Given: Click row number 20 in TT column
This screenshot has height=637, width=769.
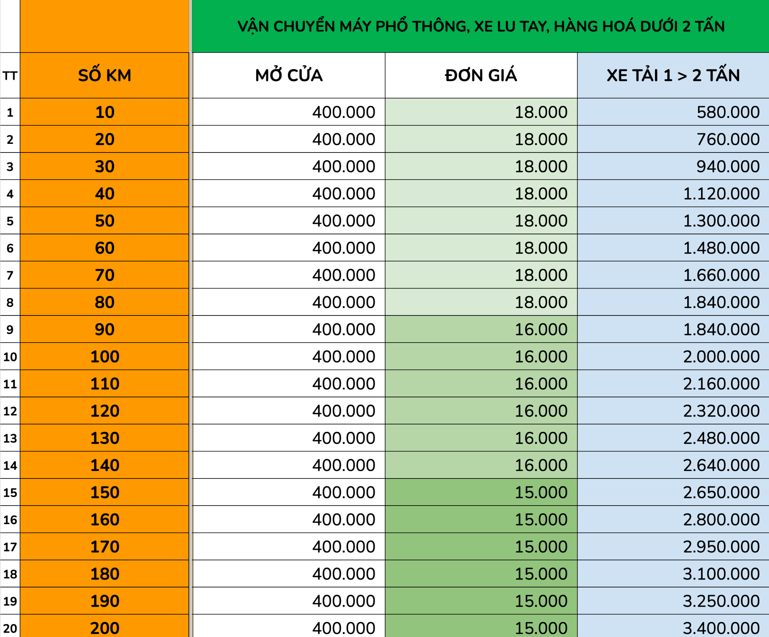Looking at the screenshot, I should [x=10, y=628].
